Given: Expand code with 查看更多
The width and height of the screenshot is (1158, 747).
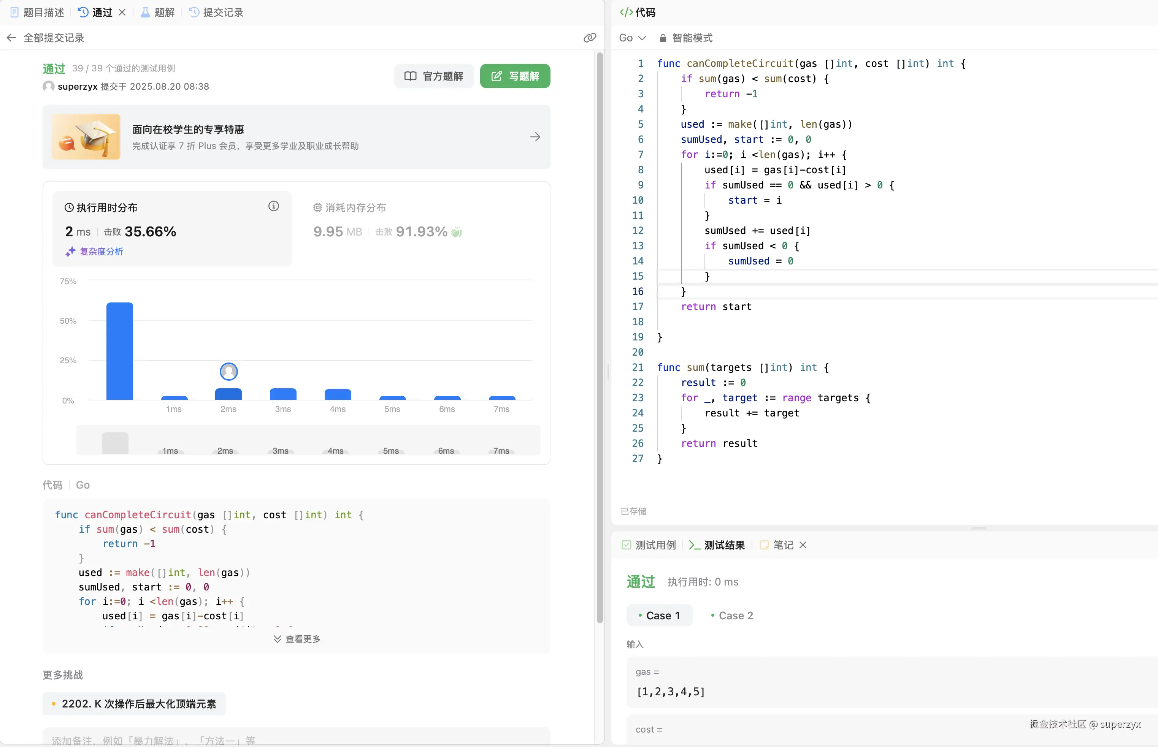Looking at the screenshot, I should (x=297, y=639).
